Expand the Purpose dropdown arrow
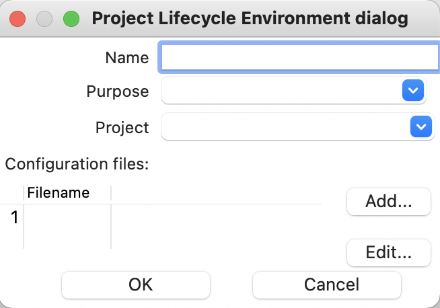The image size is (440, 308). tap(412, 90)
